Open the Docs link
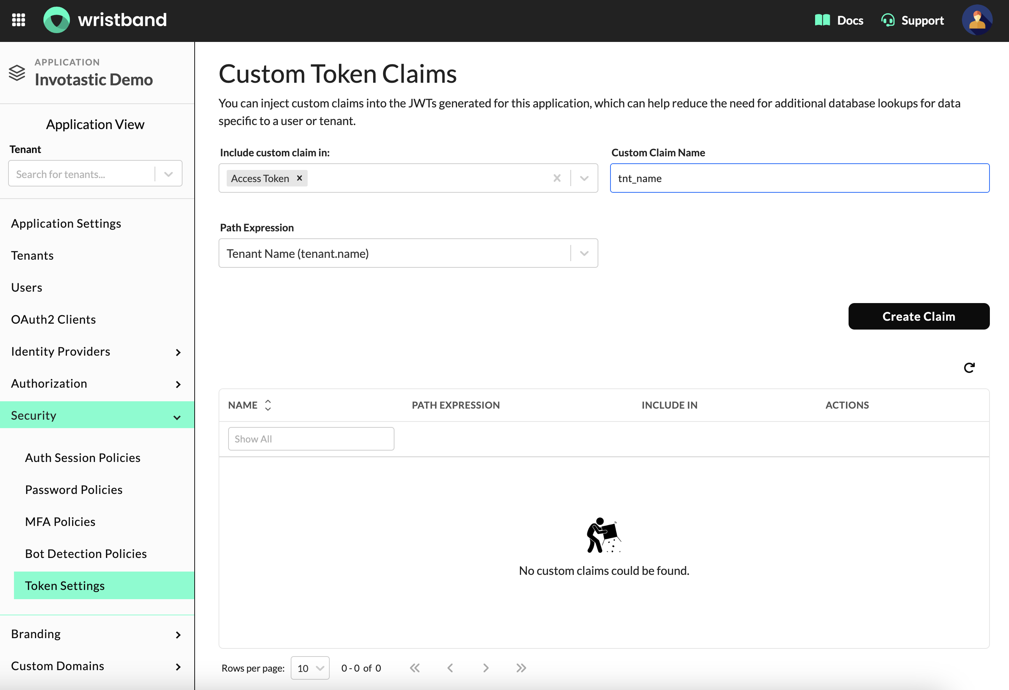 (x=850, y=20)
